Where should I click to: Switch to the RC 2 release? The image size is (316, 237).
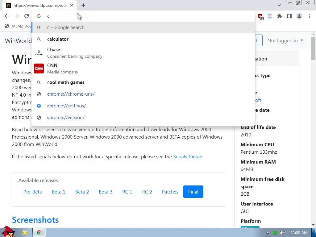pyautogui.click(x=147, y=192)
